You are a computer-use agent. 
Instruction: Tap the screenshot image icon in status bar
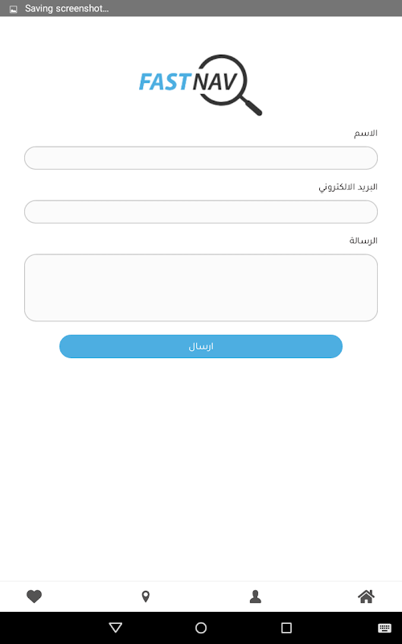point(14,9)
